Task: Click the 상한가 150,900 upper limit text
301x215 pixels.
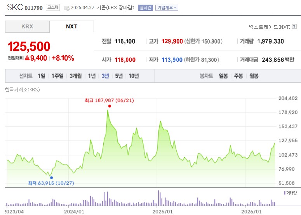Action: tap(203, 41)
